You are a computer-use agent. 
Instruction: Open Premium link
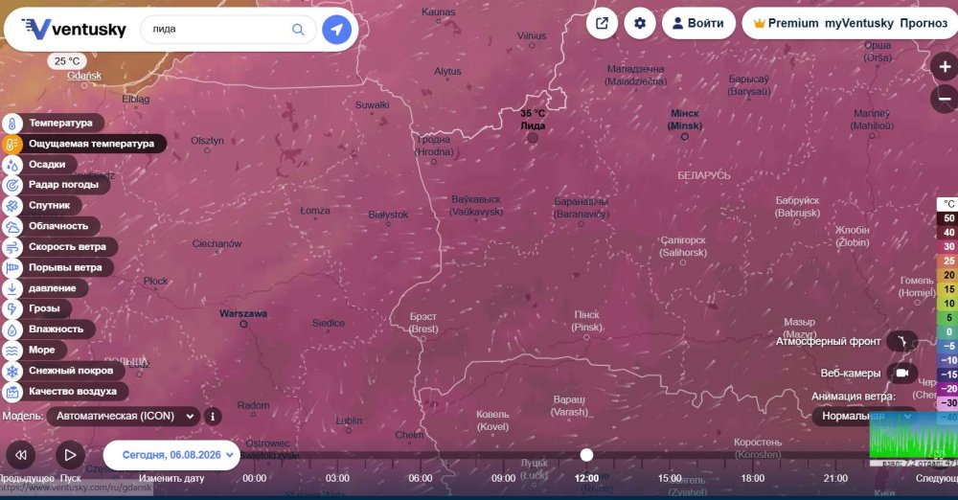click(786, 23)
